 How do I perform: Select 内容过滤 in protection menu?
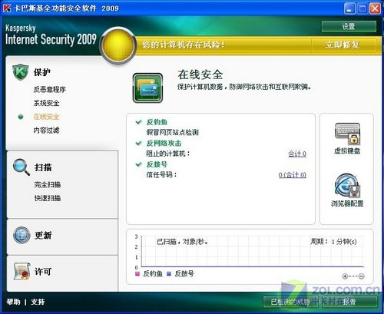46,131
